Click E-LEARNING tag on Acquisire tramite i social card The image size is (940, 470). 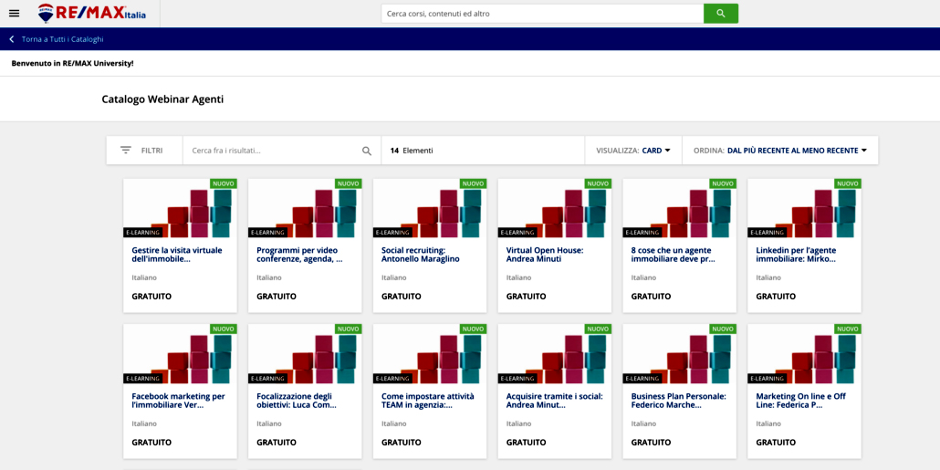click(517, 378)
